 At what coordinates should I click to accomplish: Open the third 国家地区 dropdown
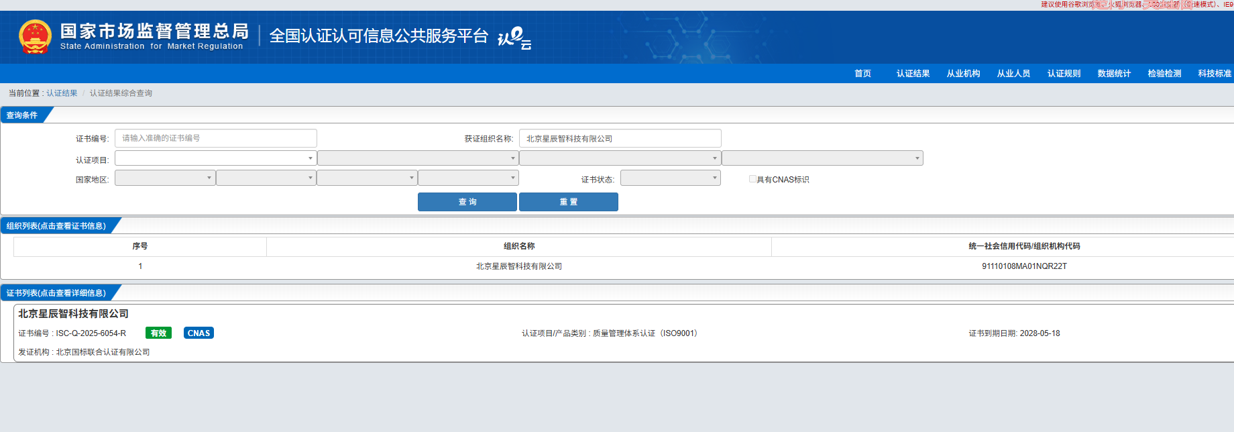tap(367, 178)
